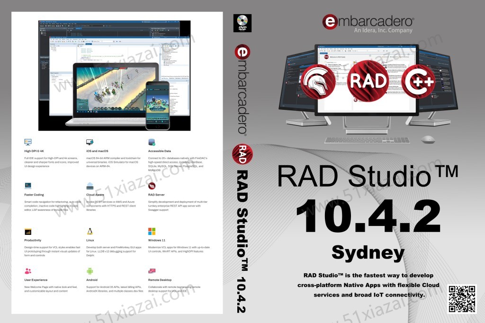The image size is (485, 323).
Task: Click 'An Idera, Inc. Company' text
Action: (x=383, y=30)
